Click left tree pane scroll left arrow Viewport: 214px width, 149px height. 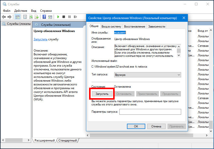click(3, 140)
